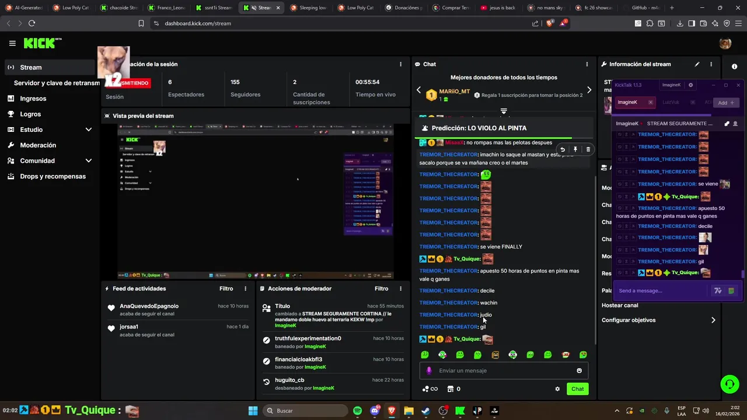Click the KICK logo
The width and height of the screenshot is (747, 420).
(43, 43)
